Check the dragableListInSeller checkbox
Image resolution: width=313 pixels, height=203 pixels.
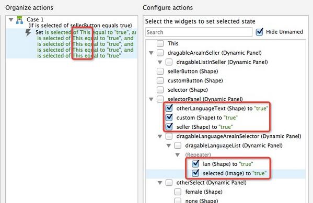tap(169, 62)
